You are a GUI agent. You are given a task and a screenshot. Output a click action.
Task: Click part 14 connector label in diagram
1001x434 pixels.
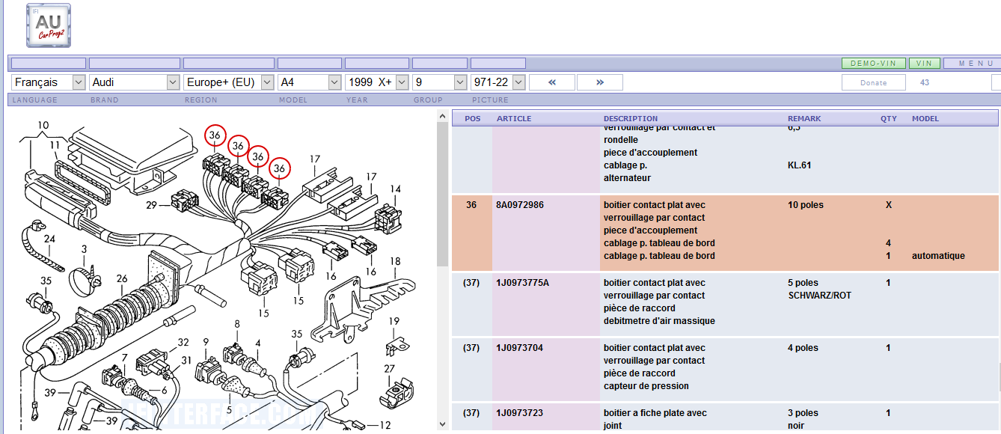click(x=395, y=189)
